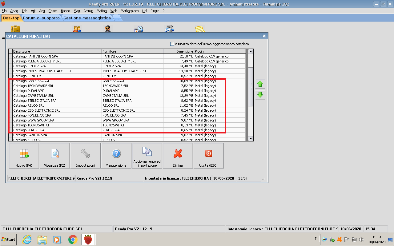Click the catalog list scrollbar thumb
394x246 pixels.
pyautogui.click(x=251, y=87)
